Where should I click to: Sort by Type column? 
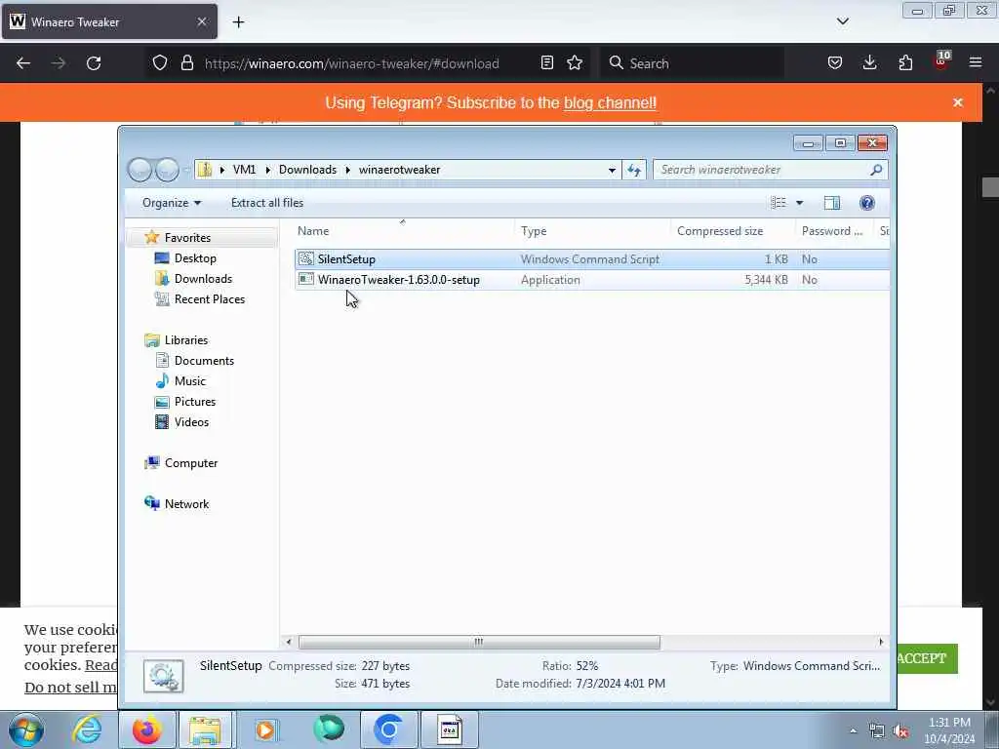click(x=592, y=230)
